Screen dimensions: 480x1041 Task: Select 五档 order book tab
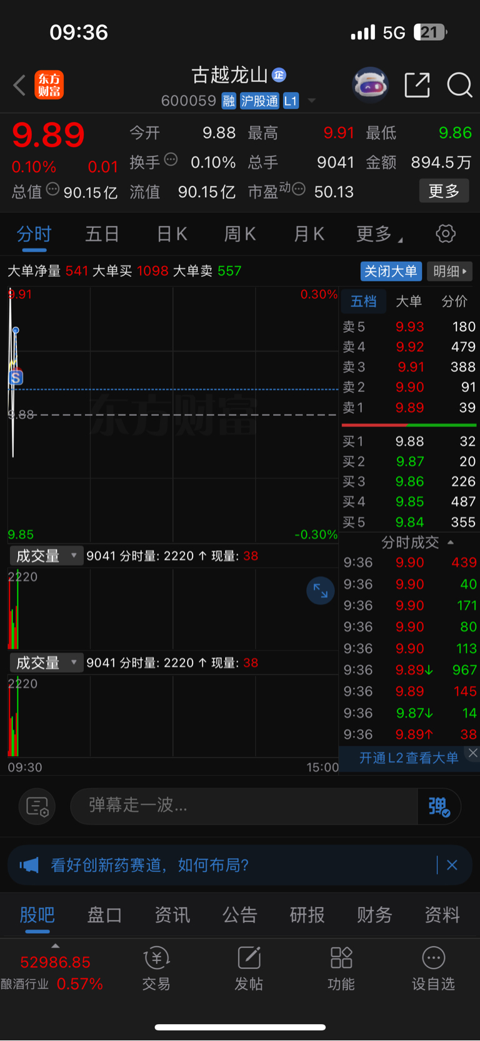click(363, 302)
